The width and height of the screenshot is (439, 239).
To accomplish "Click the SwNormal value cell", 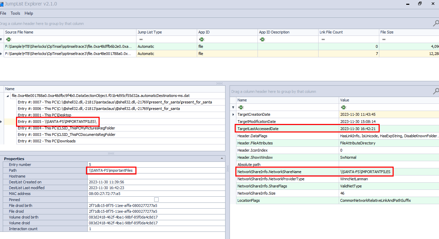I will (389, 157).
